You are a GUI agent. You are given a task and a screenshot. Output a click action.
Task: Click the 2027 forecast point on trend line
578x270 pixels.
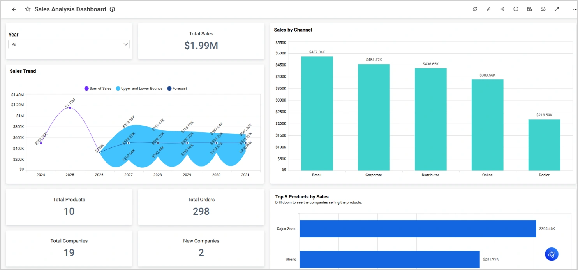(129, 143)
